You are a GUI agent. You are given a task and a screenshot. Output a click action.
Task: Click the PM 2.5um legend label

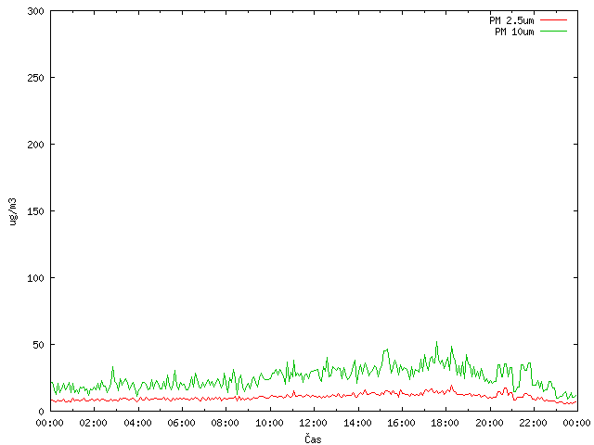coord(511,20)
